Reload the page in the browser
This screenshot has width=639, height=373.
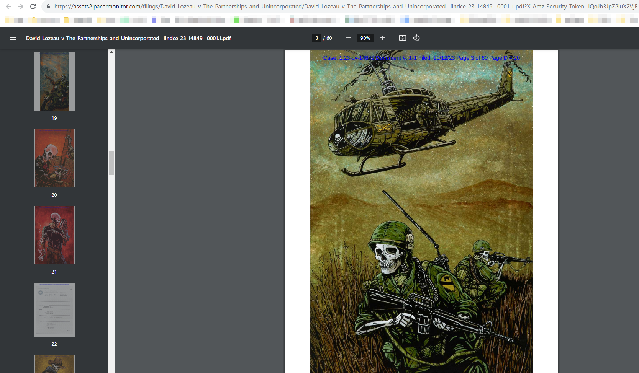[x=33, y=7]
